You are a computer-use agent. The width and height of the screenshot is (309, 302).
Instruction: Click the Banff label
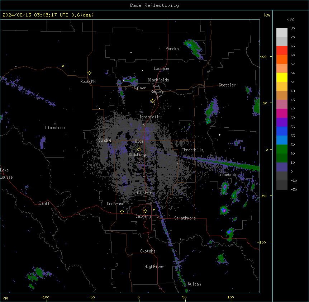[x=44, y=203]
